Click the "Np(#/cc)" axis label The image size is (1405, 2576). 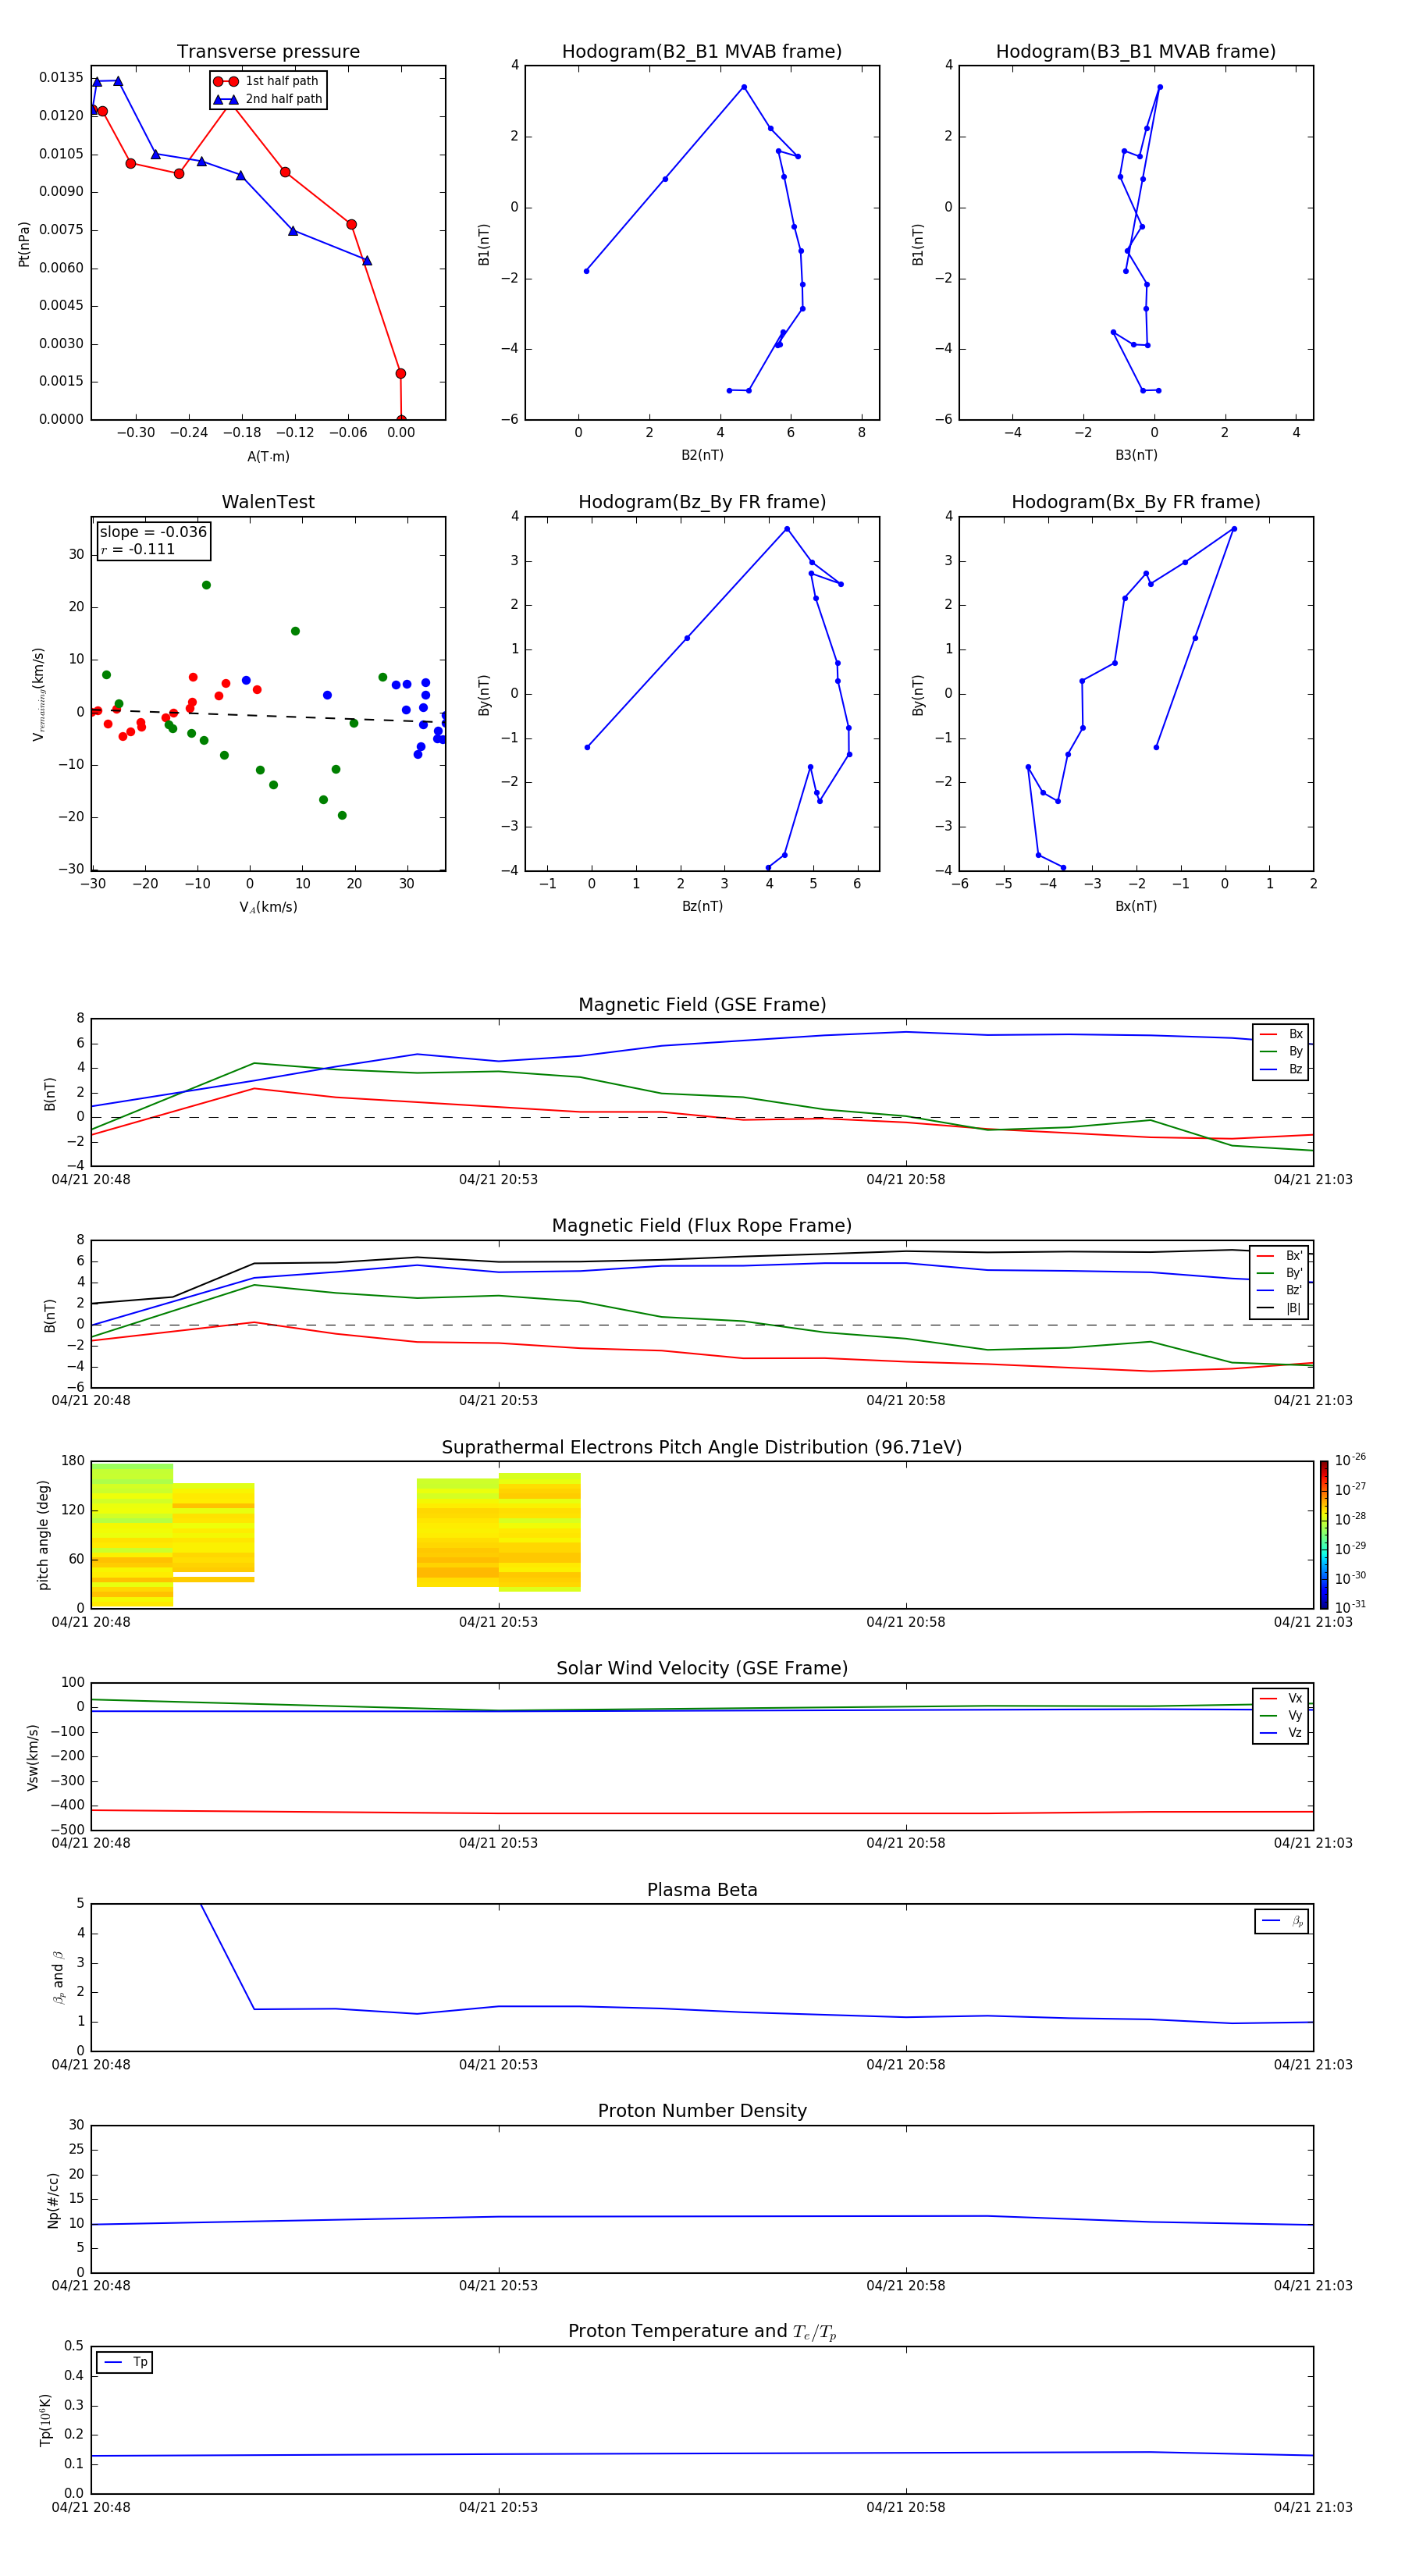(53, 2200)
